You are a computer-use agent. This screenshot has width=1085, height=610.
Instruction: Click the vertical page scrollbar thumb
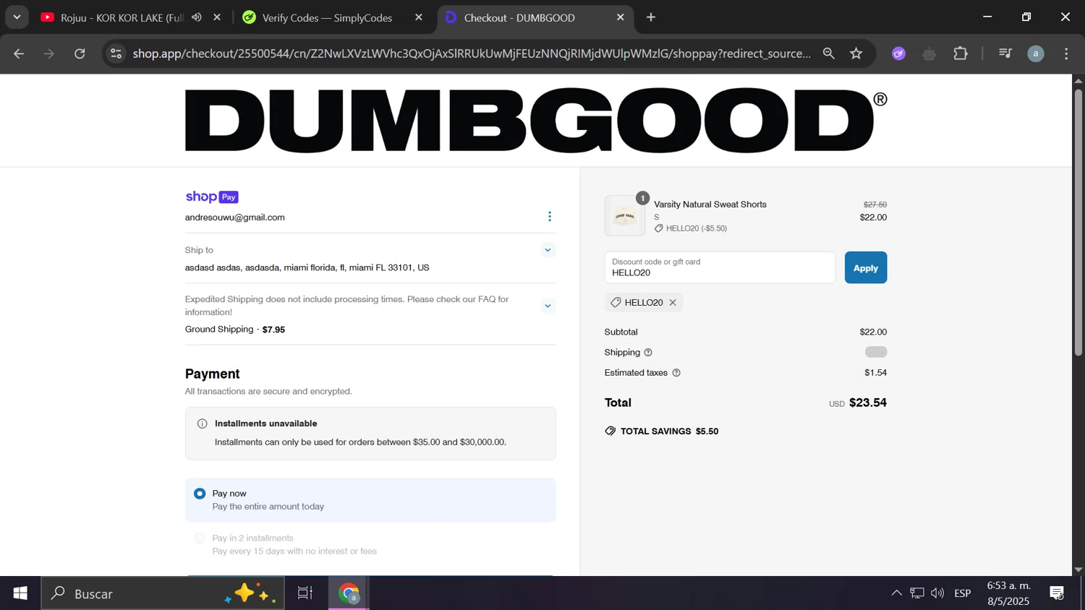click(x=1078, y=221)
